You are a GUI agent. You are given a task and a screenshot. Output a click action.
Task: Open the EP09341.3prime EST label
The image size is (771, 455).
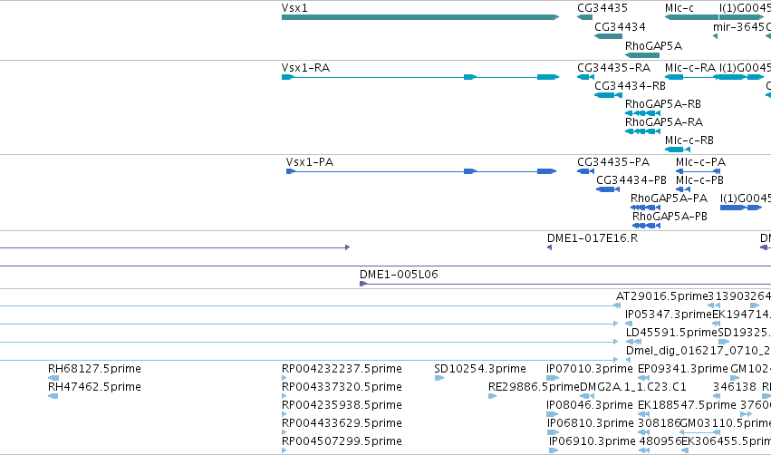682,369
